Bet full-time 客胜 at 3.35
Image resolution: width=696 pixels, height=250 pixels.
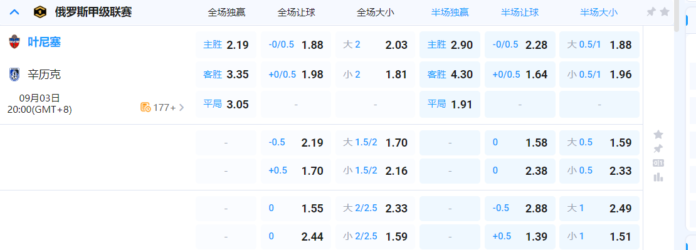pos(226,75)
